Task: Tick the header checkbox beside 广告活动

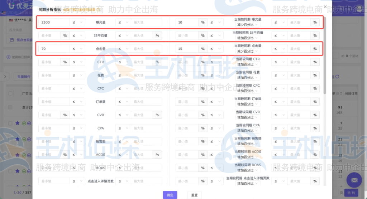Action: 10,93
